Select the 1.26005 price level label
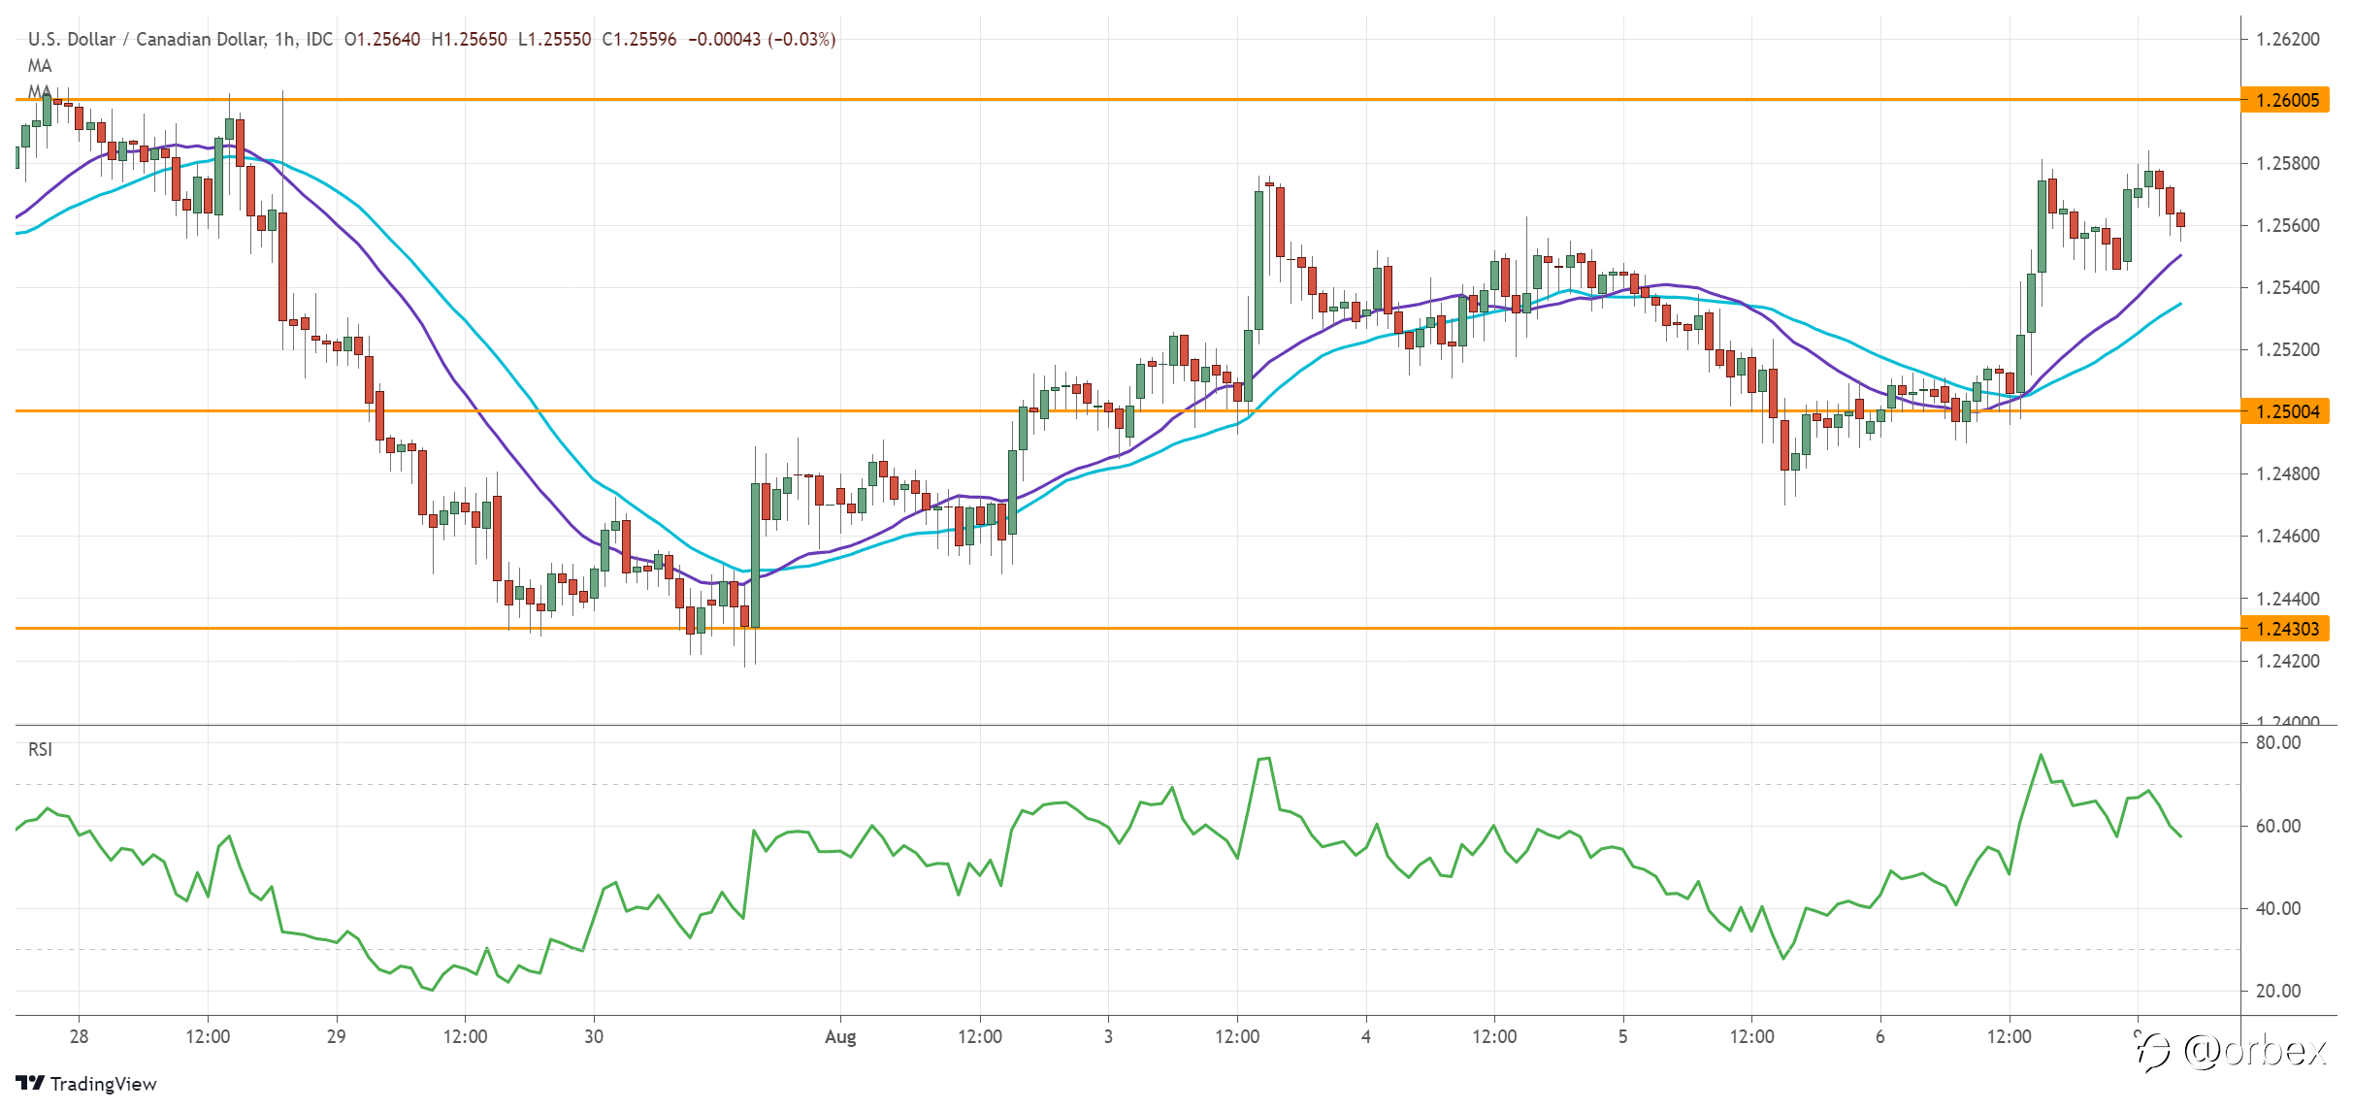 click(2285, 100)
